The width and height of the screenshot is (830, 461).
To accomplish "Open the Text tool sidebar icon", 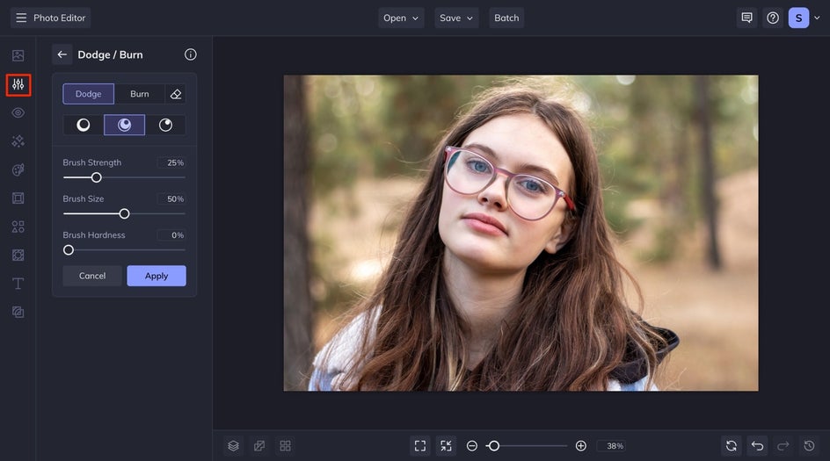I will tap(18, 284).
